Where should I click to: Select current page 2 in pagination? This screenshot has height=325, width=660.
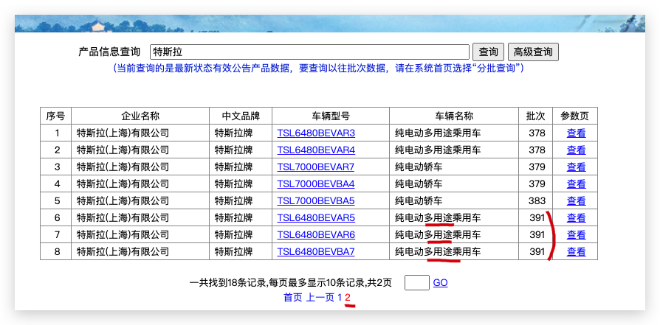(x=348, y=298)
